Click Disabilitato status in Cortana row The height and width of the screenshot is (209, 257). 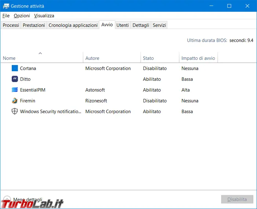coord(155,68)
